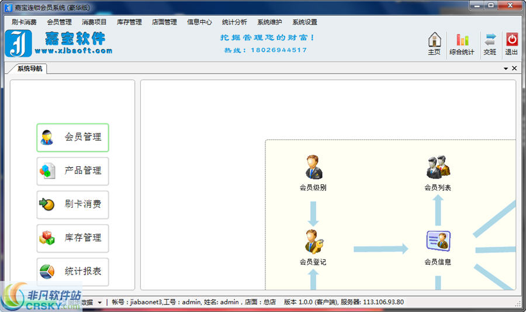Open the 消费项目 menu
Screen dimensions: 526x312
click(x=94, y=22)
